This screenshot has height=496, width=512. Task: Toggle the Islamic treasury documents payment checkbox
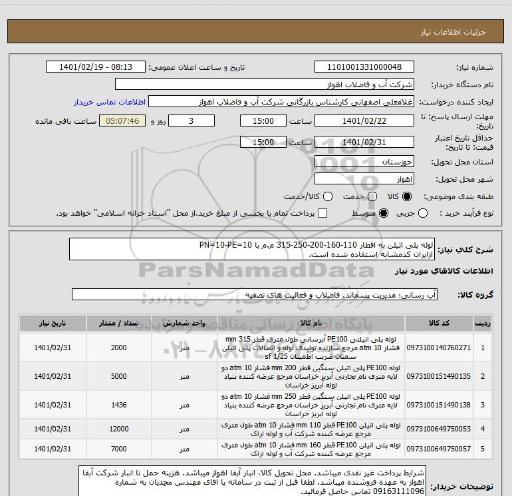pos(322,213)
